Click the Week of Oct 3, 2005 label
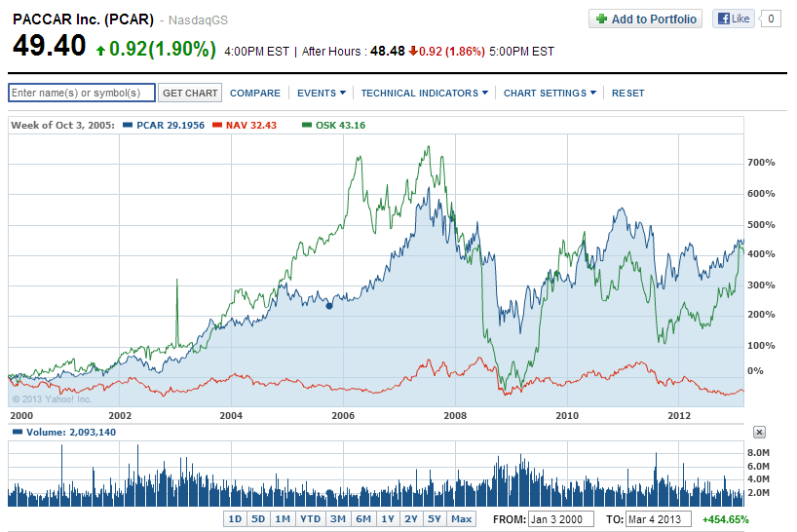 point(62,125)
